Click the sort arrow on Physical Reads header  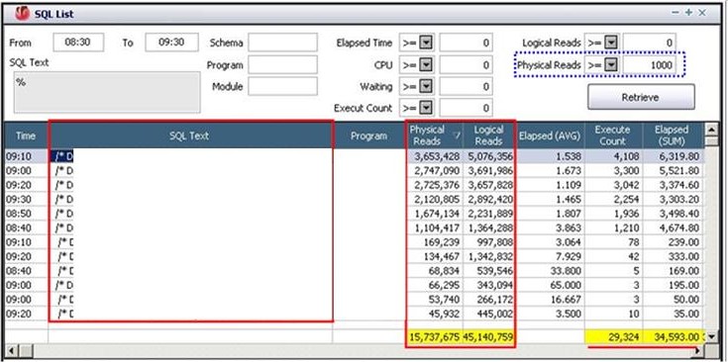pos(457,136)
